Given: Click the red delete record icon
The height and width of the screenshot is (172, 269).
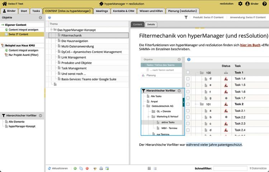Looking at the screenshot, I should 87,168.
